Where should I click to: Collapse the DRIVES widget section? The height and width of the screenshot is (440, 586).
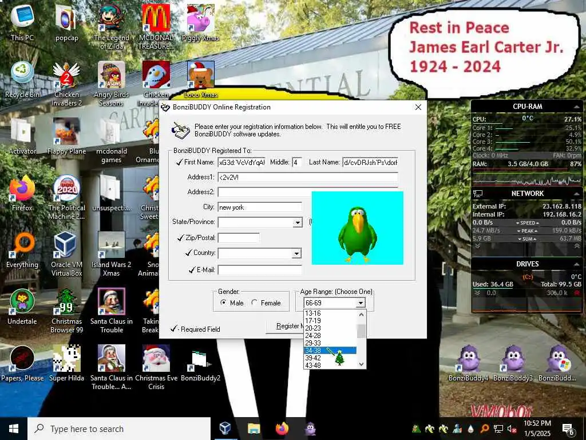[576, 264]
